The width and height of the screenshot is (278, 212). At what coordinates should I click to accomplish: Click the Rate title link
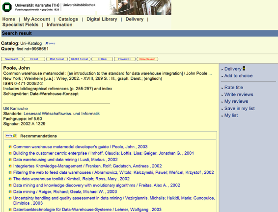233,88
